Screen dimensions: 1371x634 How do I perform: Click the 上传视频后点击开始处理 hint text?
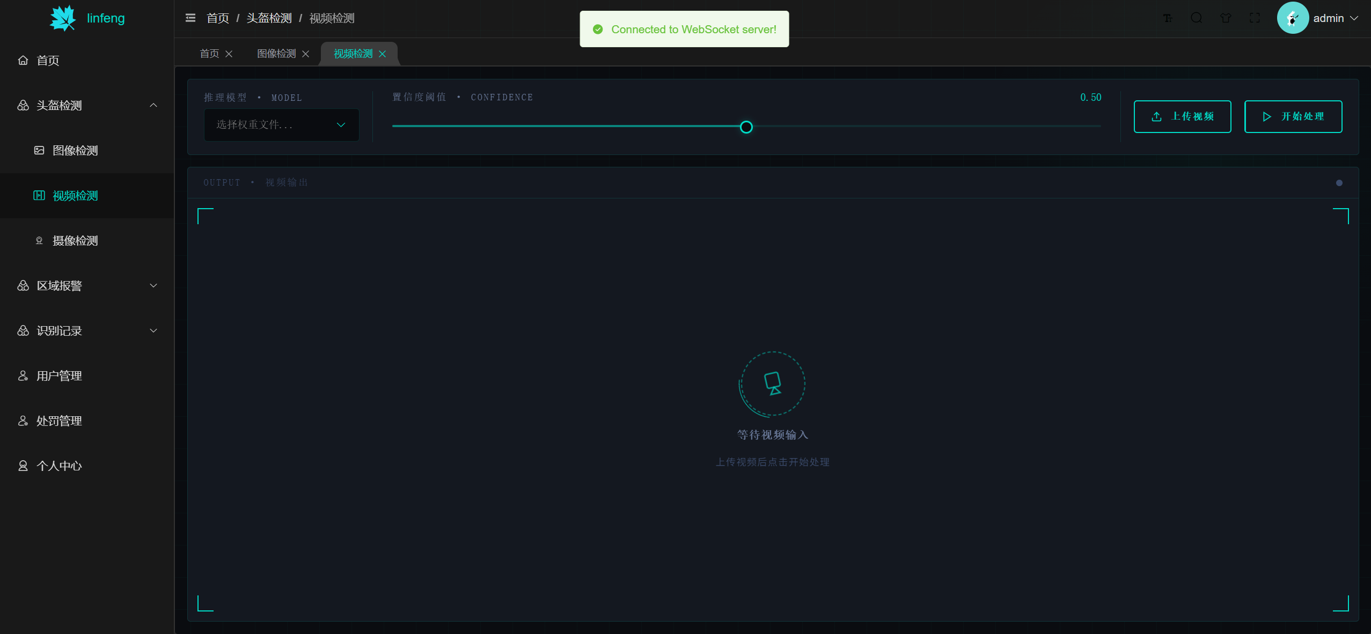772,462
